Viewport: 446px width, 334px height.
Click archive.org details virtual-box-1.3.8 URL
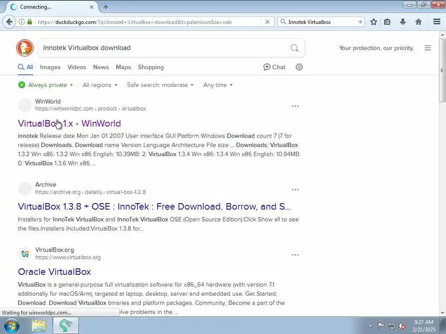click(x=91, y=192)
